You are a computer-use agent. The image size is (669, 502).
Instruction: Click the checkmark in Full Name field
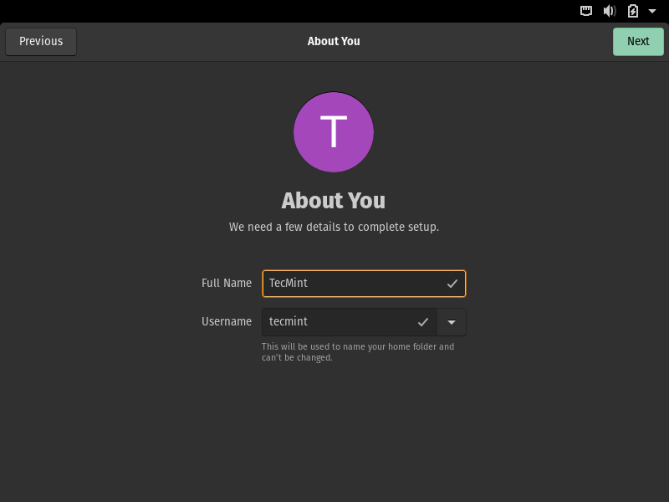(452, 284)
